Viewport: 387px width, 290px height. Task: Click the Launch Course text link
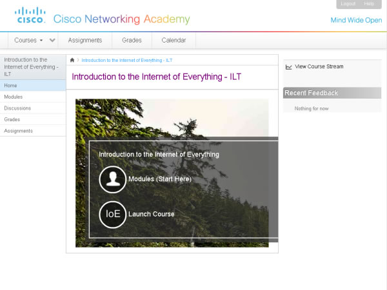151,214
